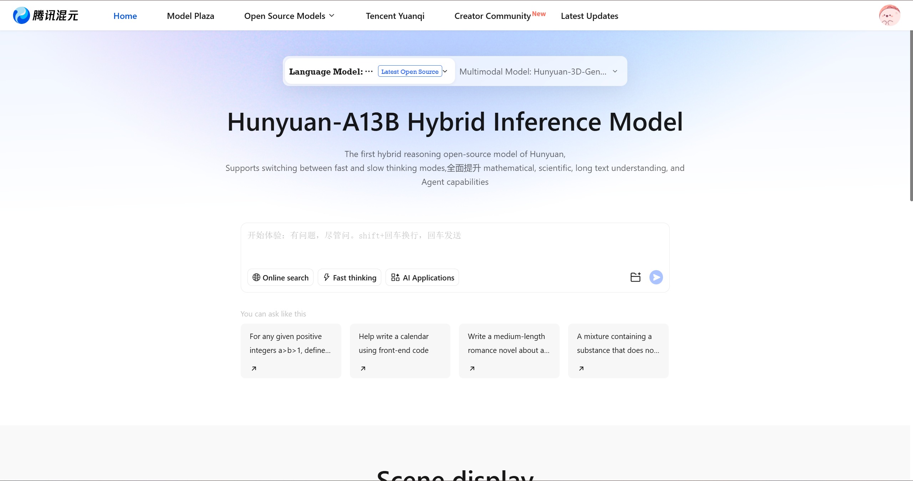This screenshot has height=481, width=913.
Task: Go to Home in navigation bar
Action: [125, 16]
